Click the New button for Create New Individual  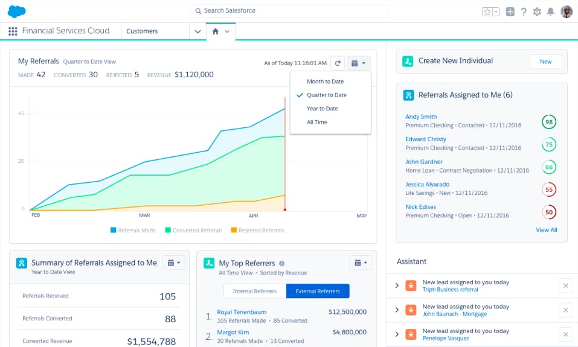coord(545,62)
